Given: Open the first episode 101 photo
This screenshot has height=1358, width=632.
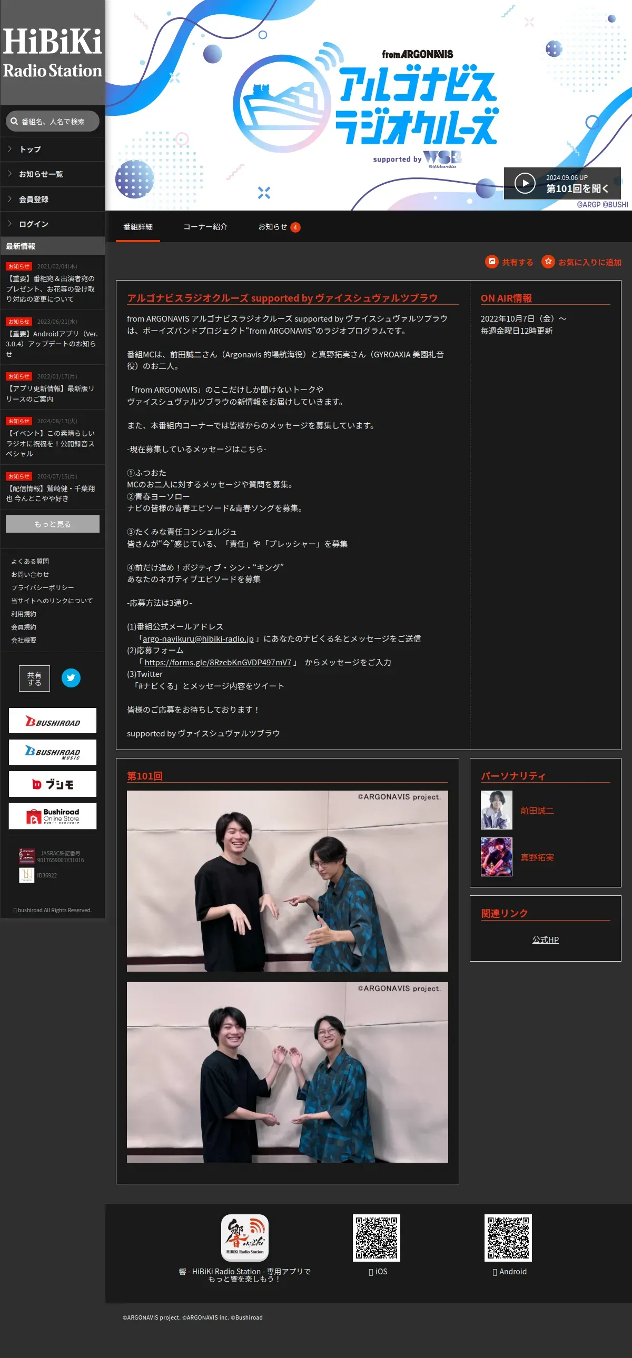Looking at the screenshot, I should coord(288,881).
